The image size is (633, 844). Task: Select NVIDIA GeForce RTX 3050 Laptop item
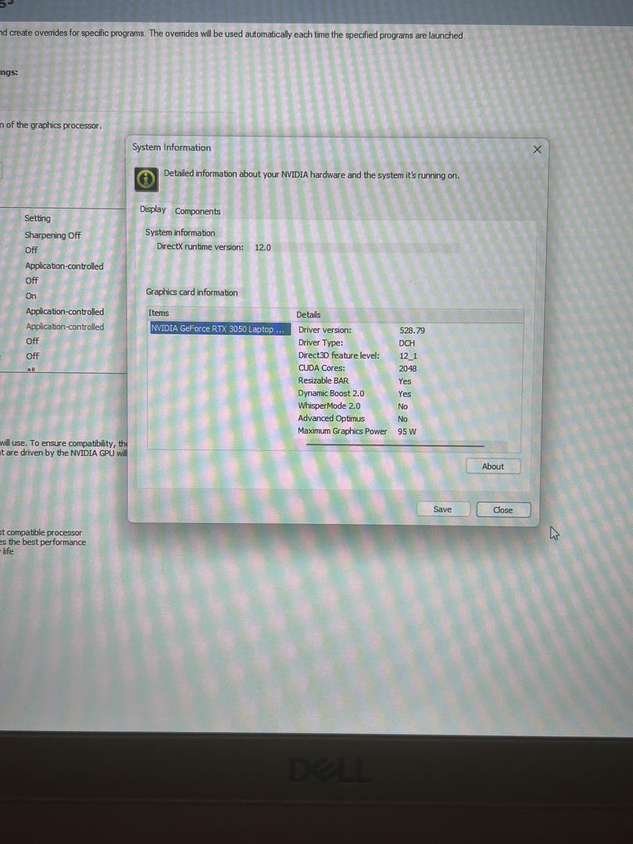click(220, 329)
